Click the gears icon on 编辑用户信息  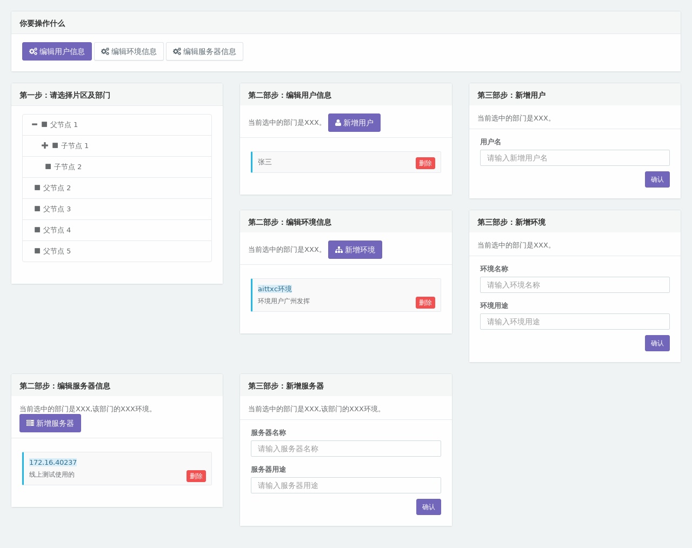33,51
